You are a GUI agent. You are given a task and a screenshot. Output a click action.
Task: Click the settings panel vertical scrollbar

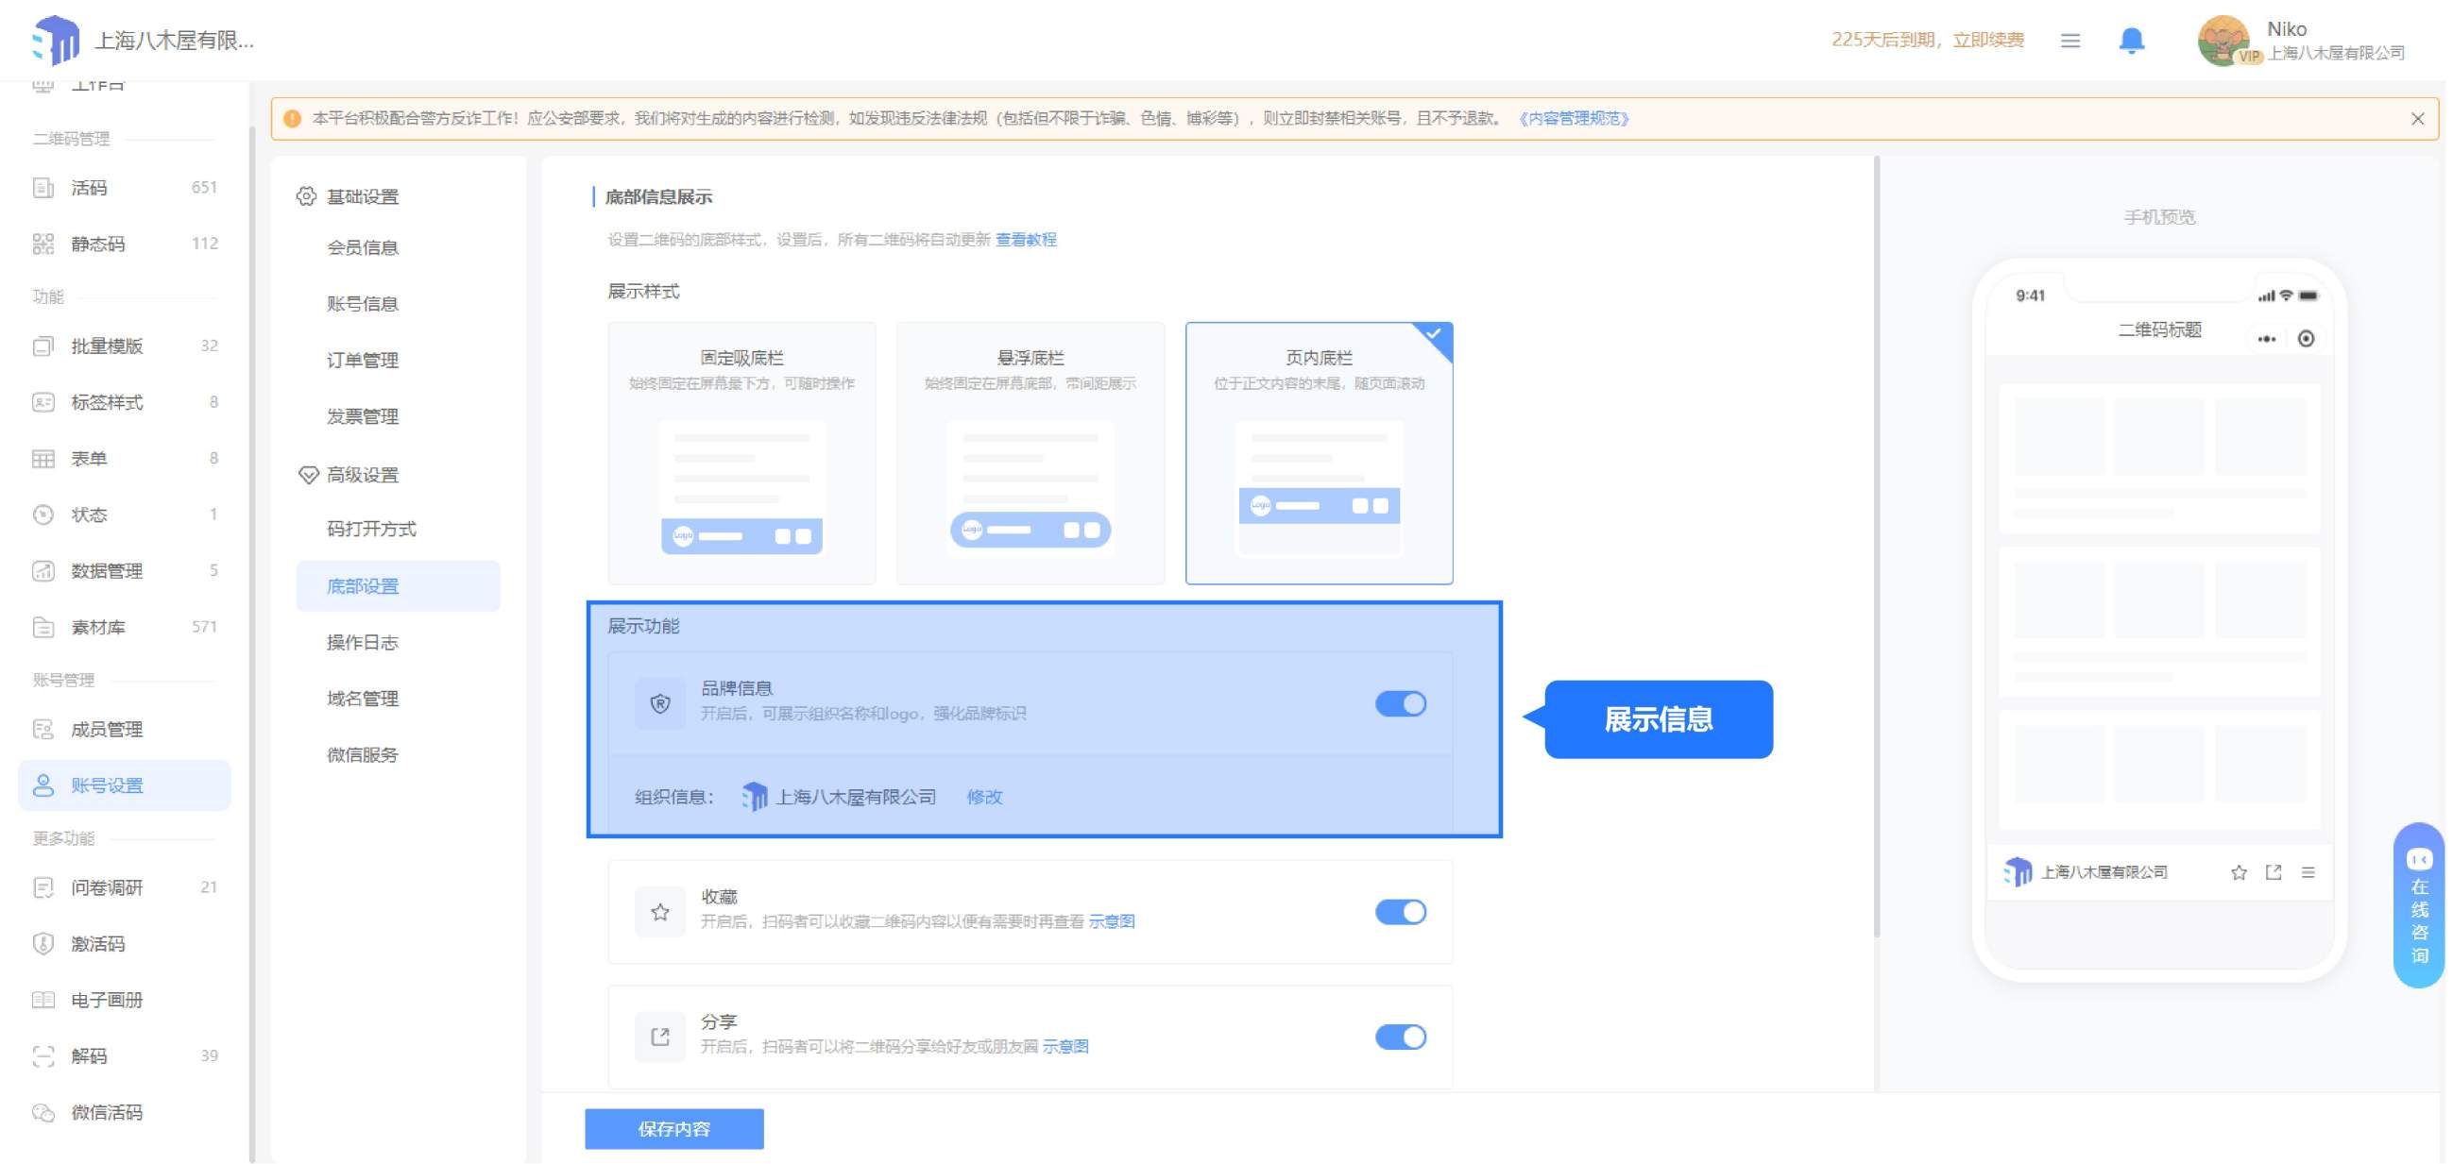pyautogui.click(x=1877, y=548)
